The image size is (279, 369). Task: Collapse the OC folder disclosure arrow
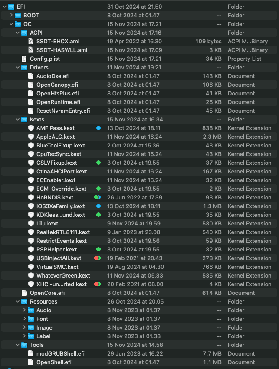tap(11, 24)
